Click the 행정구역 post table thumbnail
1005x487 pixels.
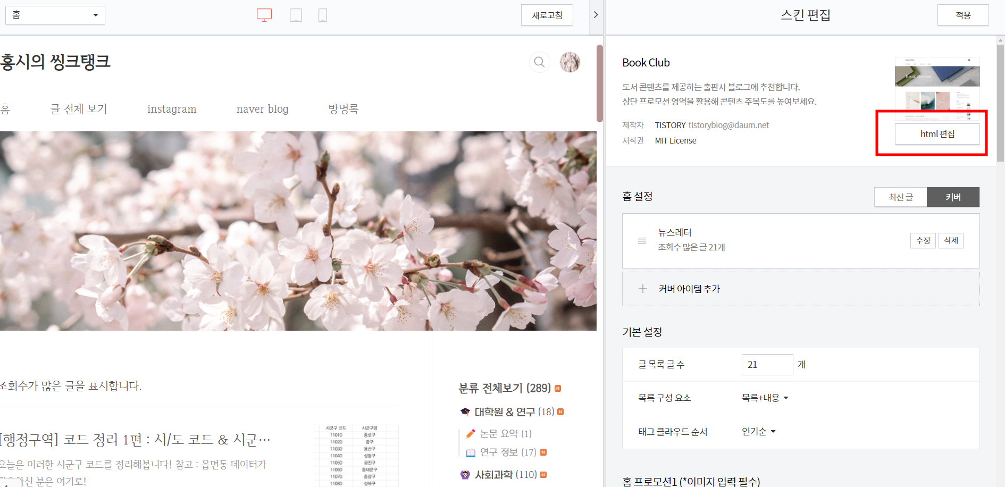[x=356, y=456]
